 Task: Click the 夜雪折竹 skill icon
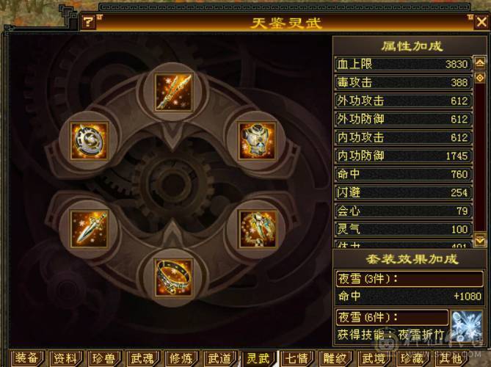tap(466, 327)
